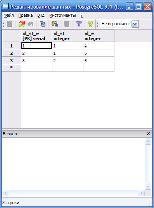This screenshot has width=154, height=208.
Task: Click the Блокнот vertical scrollbar down arrow
Action: point(148,186)
